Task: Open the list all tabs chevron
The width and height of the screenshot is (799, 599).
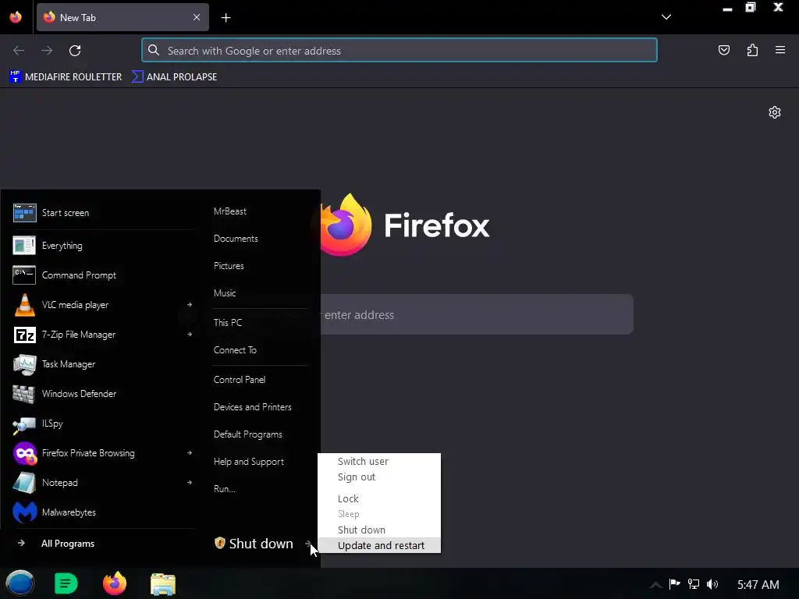Action: tap(666, 17)
